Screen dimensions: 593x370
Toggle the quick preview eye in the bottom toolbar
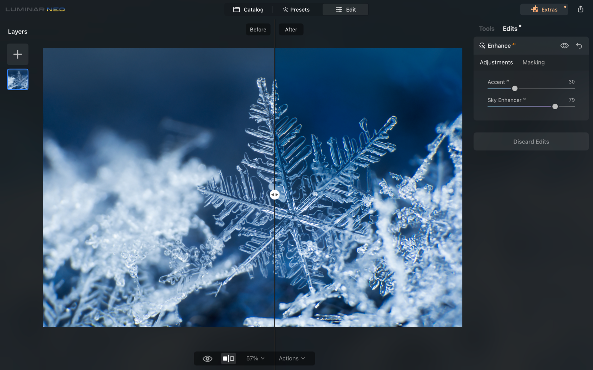208,358
